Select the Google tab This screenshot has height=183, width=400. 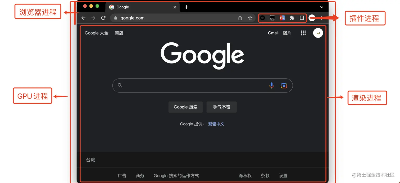(x=142, y=7)
